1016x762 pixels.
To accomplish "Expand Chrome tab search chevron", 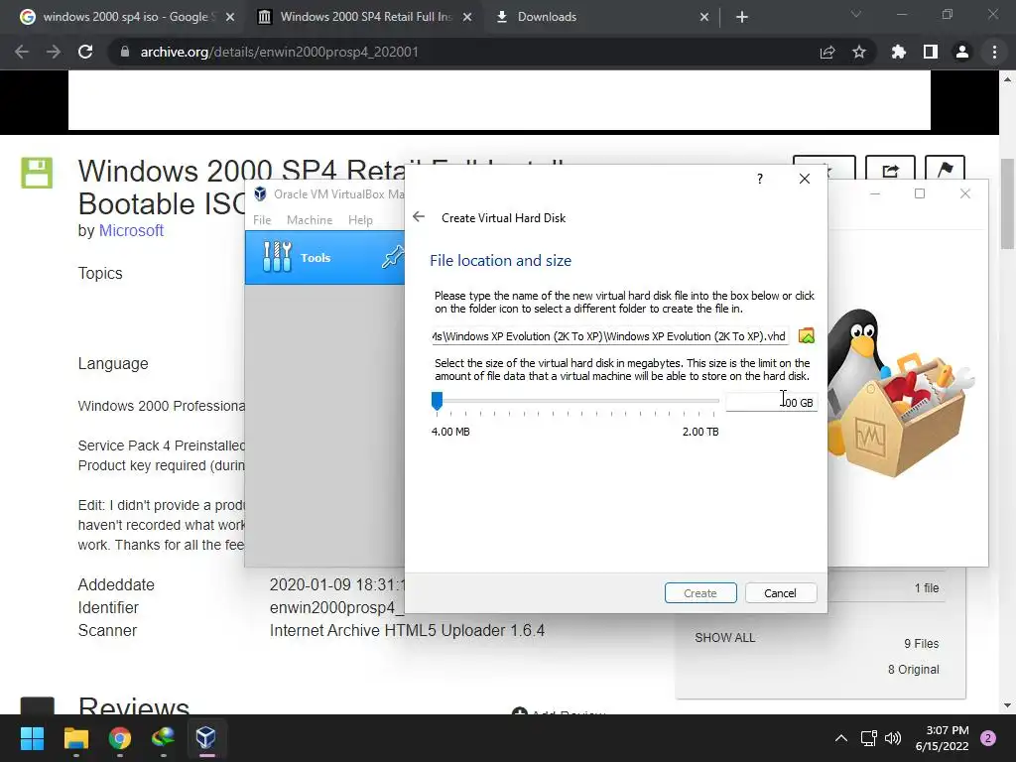I will [856, 14].
